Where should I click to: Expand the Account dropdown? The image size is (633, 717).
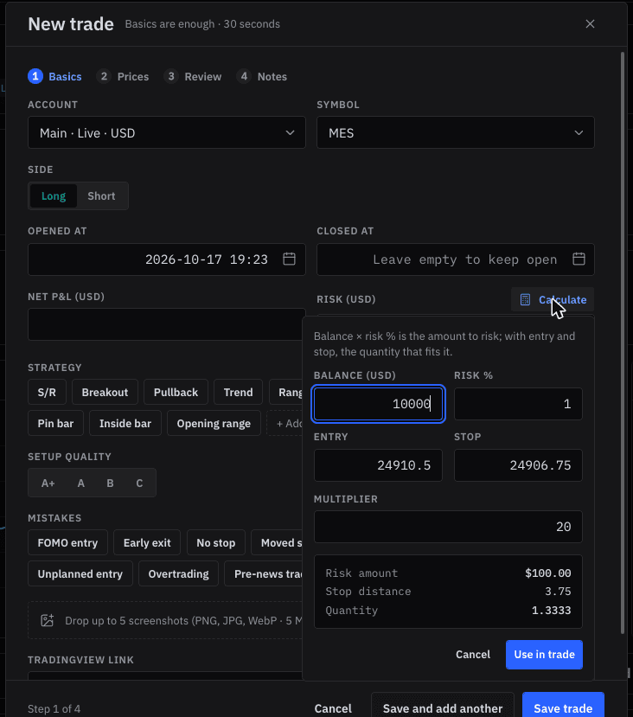pos(167,132)
